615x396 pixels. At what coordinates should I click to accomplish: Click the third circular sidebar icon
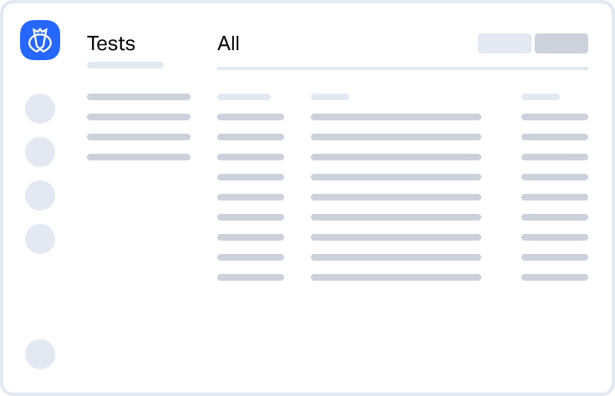point(40,195)
